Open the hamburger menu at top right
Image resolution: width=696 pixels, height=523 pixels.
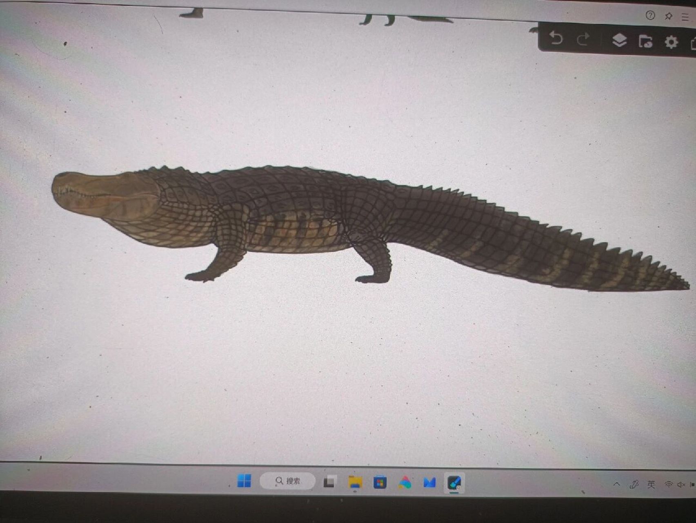(685, 17)
